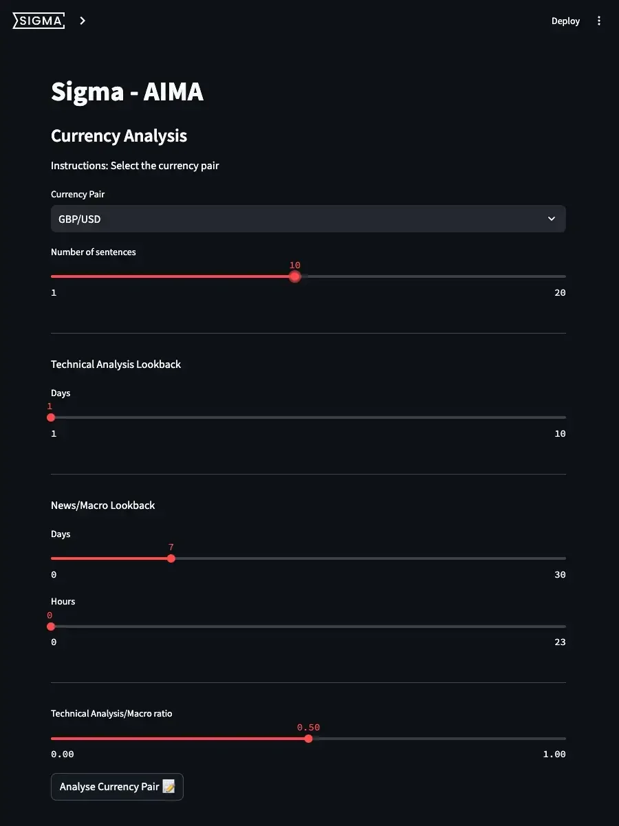Click the News/Macro Lookback section label

pos(103,506)
